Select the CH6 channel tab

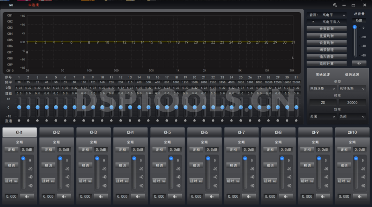[x=204, y=132]
